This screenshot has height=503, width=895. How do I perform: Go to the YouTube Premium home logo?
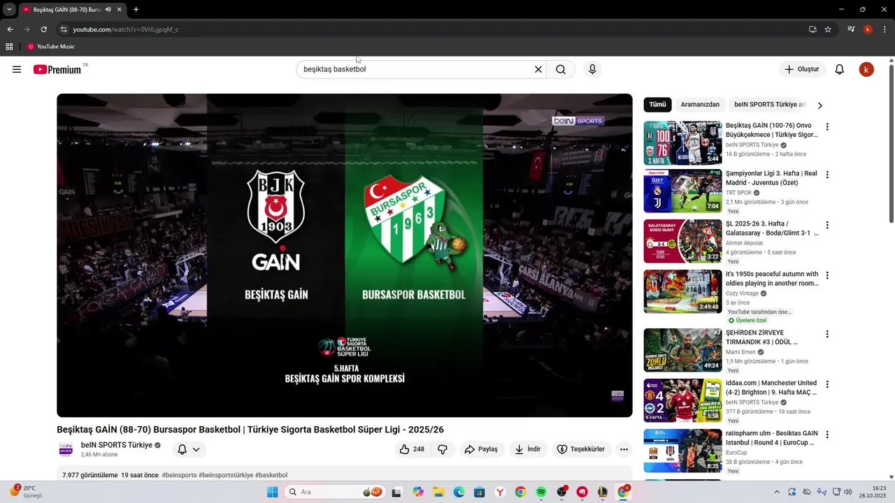(x=57, y=69)
